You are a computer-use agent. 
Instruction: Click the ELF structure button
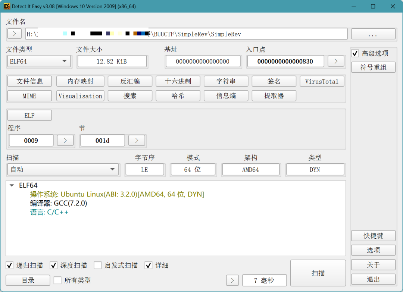tap(29, 115)
